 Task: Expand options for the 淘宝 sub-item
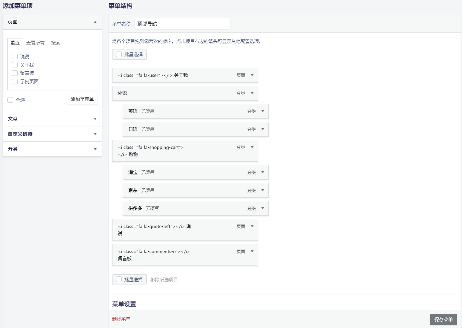pyautogui.click(x=263, y=172)
